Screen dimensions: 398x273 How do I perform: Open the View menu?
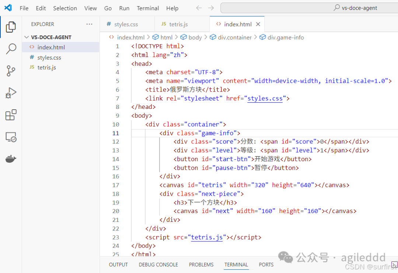point(90,8)
